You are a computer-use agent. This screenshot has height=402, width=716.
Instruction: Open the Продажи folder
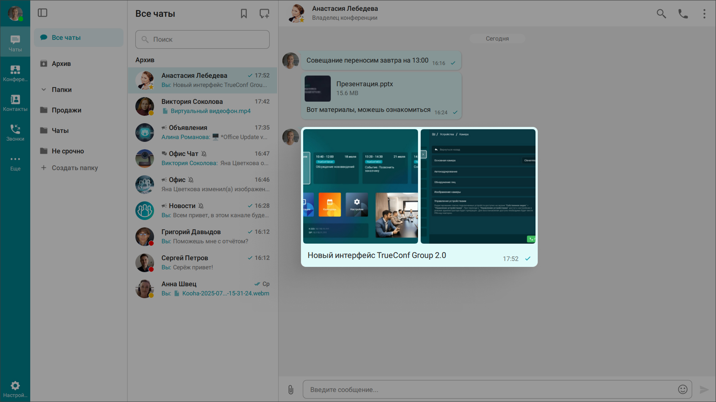tap(79, 110)
